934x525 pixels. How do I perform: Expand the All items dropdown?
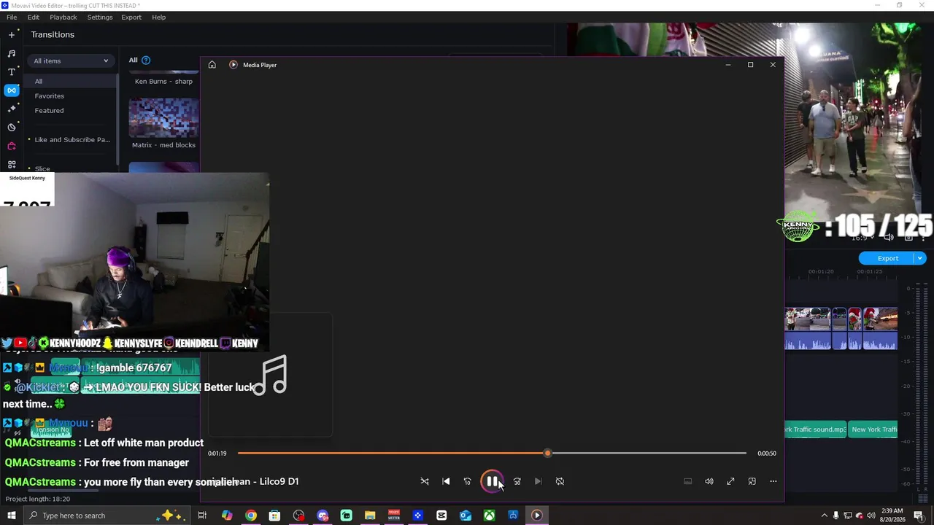click(x=71, y=61)
